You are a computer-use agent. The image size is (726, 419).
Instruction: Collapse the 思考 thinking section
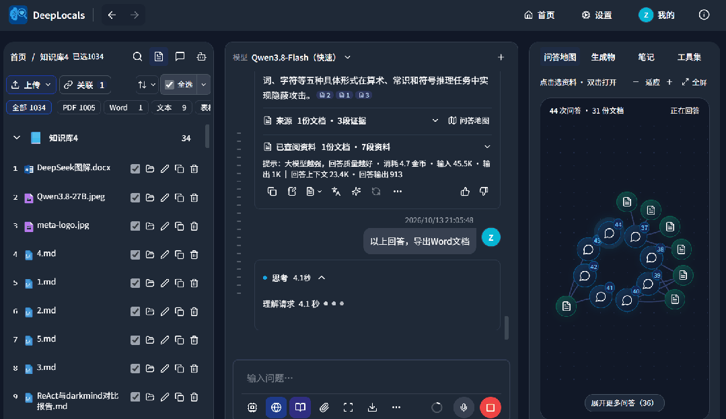coord(322,278)
